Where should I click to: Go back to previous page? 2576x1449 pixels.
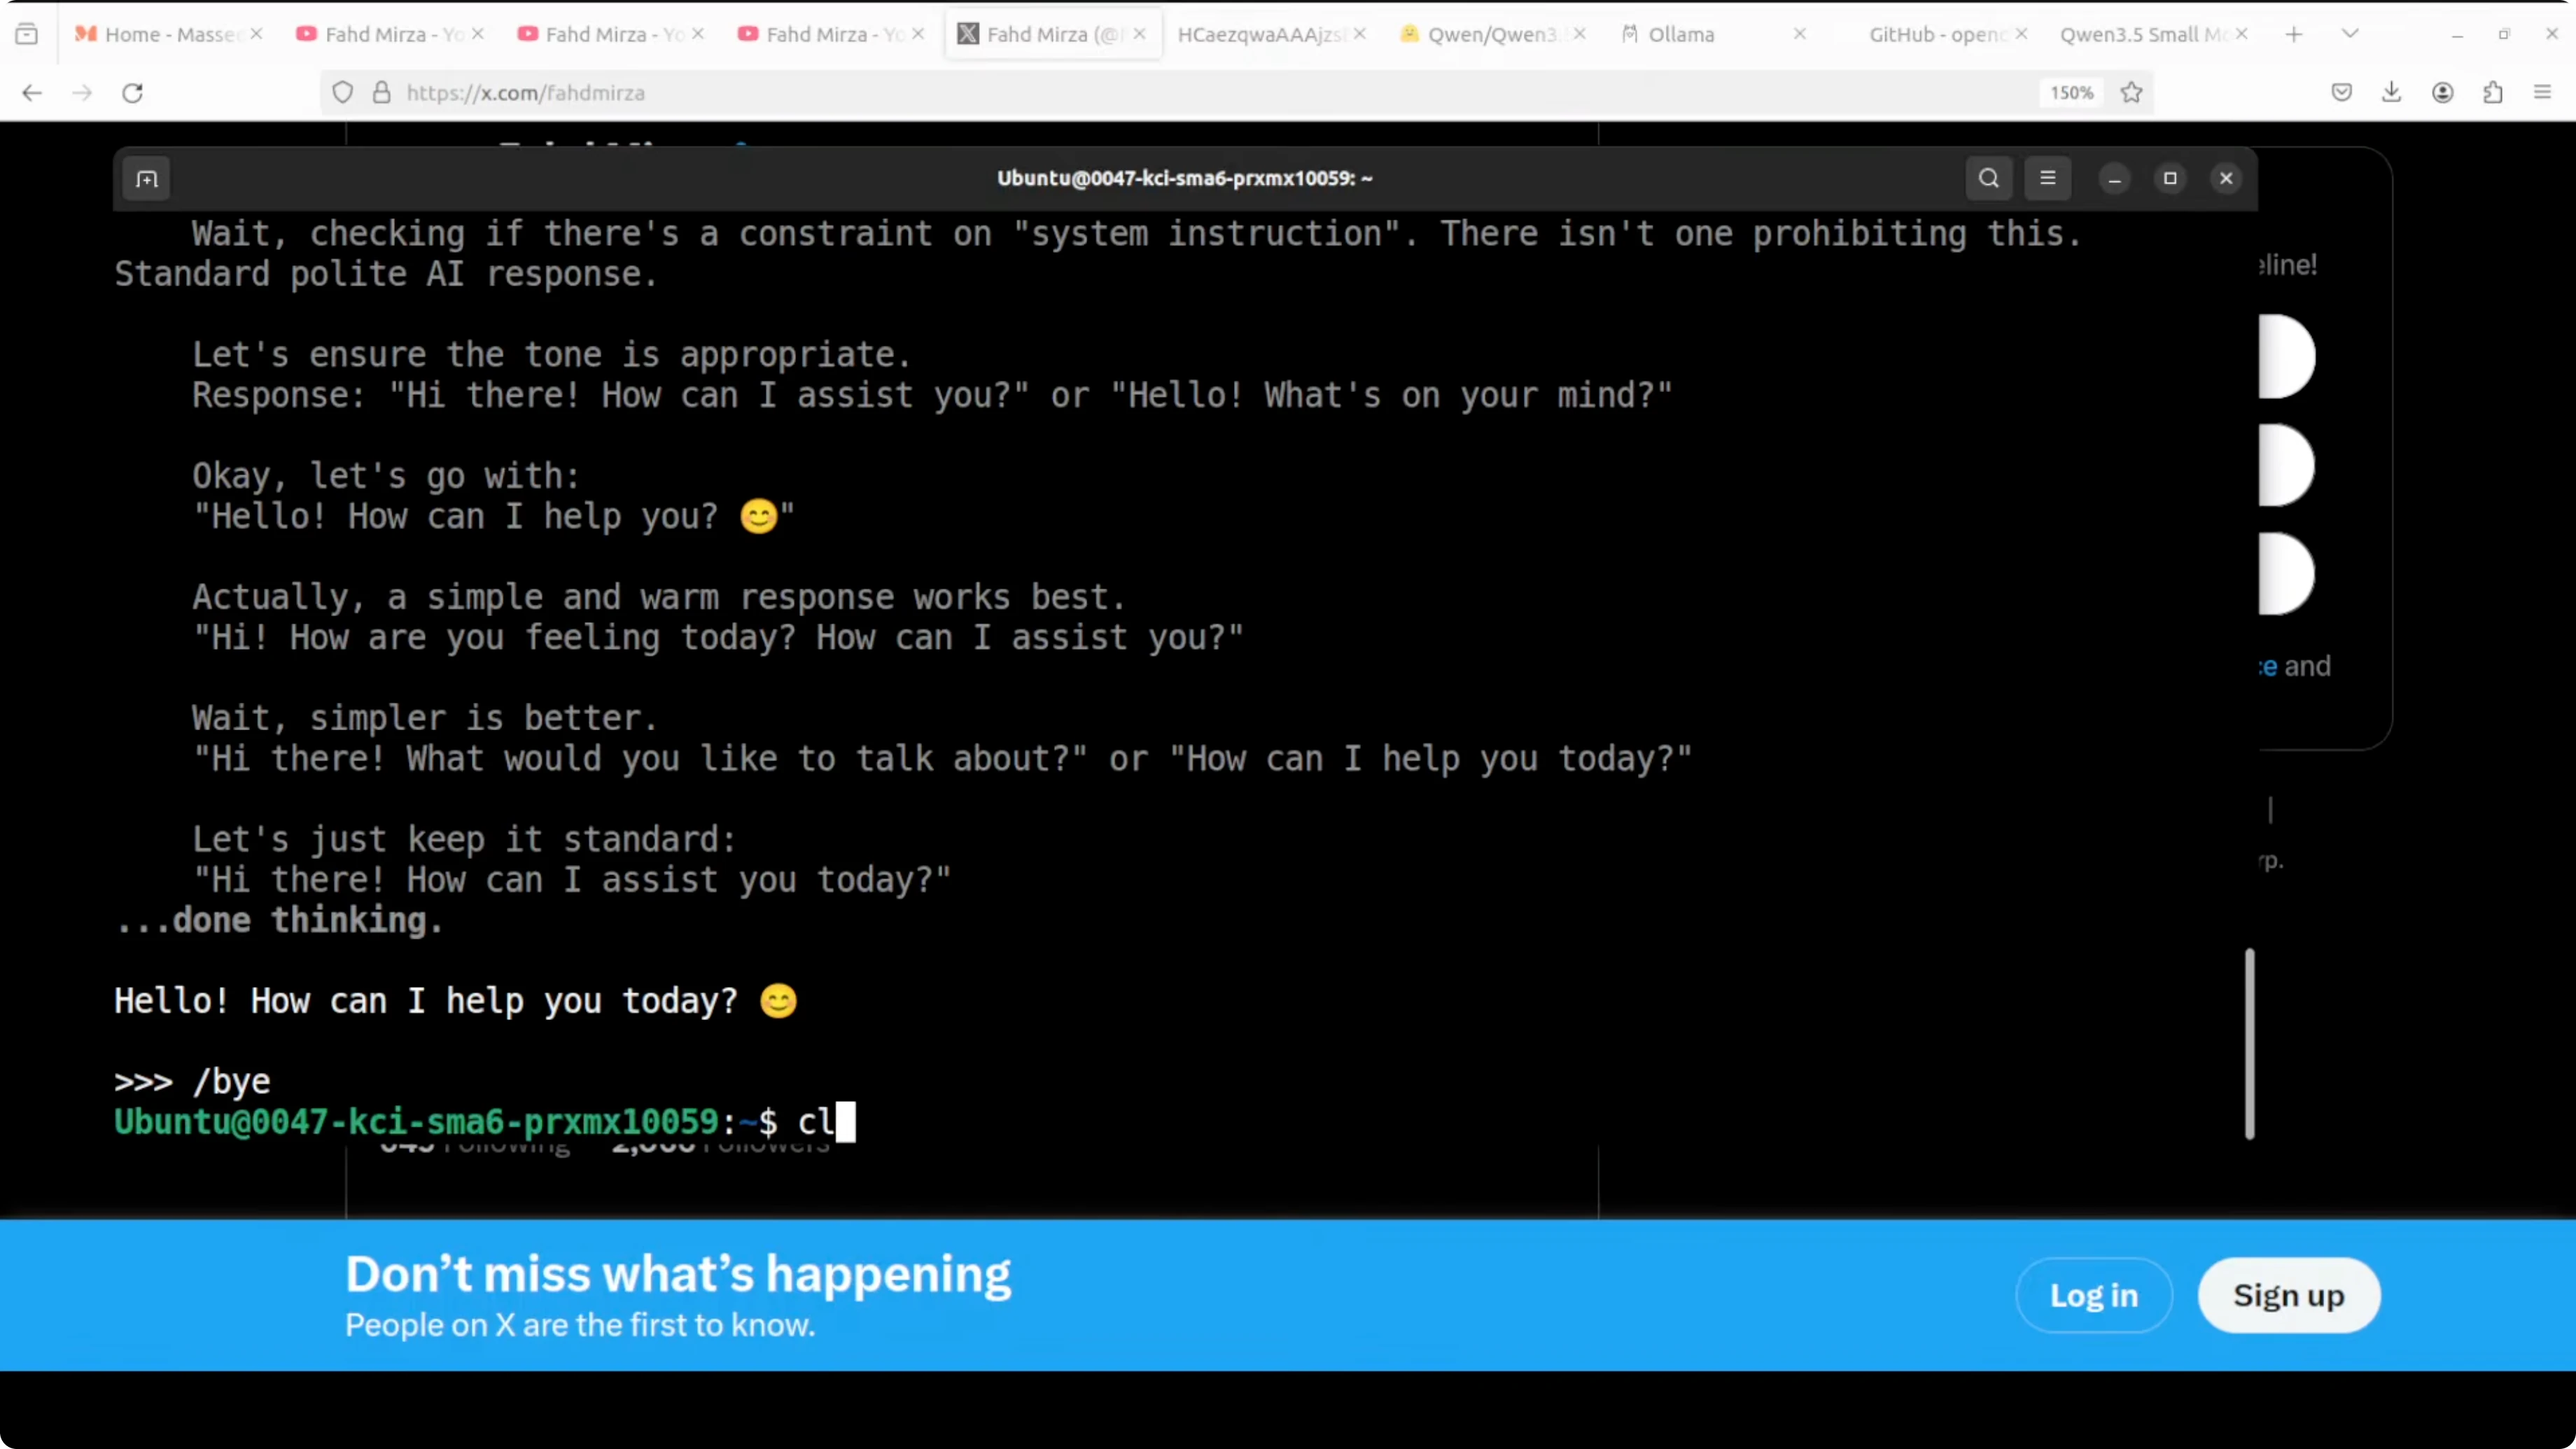pos(32,93)
